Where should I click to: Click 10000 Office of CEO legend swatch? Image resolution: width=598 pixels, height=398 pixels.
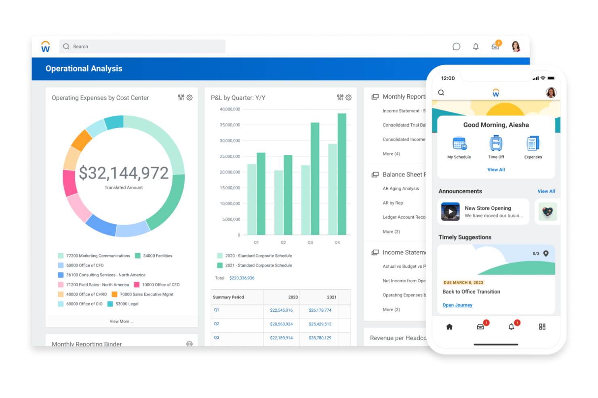(x=137, y=285)
